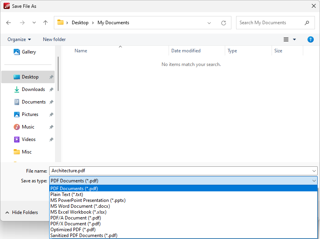The image size is (320, 239).
Task: Collapse the panel with Hide Folders
Action: pos(21,212)
